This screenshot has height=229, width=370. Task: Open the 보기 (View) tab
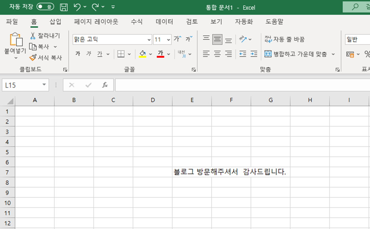(x=216, y=22)
